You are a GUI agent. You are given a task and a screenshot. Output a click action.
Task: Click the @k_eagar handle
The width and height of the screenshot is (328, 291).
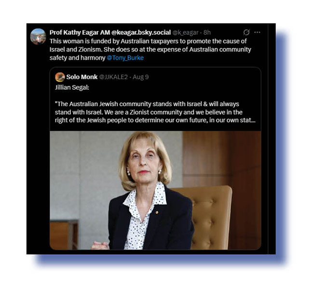click(185, 32)
